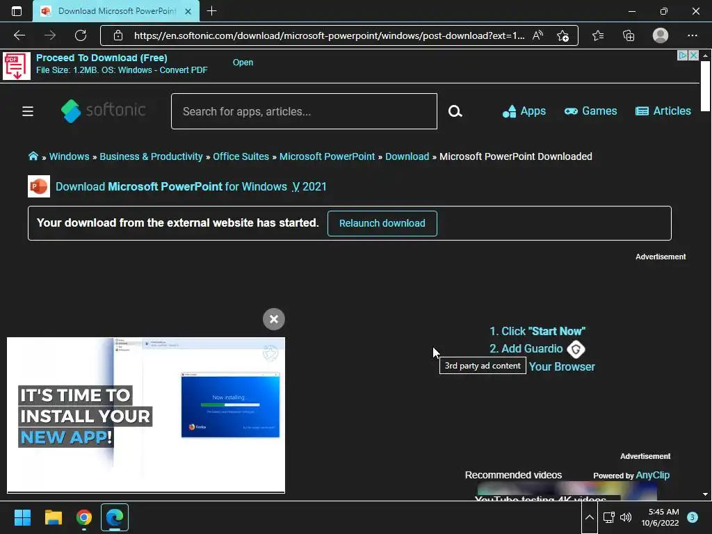The image size is (712, 534).
Task: Go to Softonic home via logo
Action: (x=104, y=111)
